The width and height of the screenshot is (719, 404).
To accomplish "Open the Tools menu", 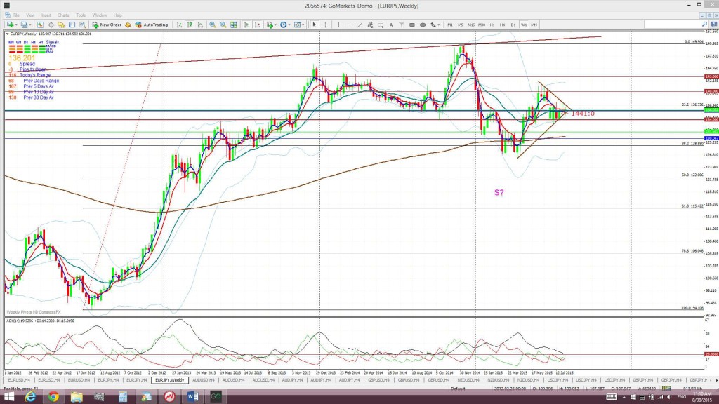I will (81, 15).
